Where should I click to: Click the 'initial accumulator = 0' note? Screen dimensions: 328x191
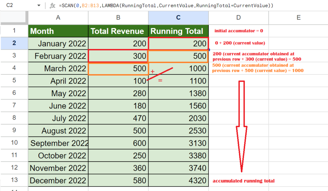tap(239, 31)
